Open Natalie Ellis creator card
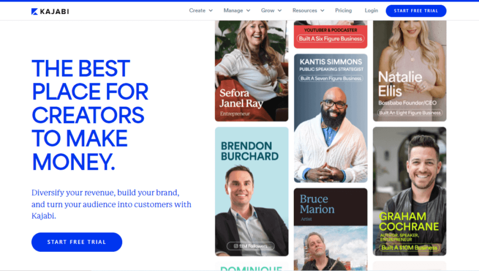Image resolution: width=479 pixels, height=271 pixels. (409, 71)
